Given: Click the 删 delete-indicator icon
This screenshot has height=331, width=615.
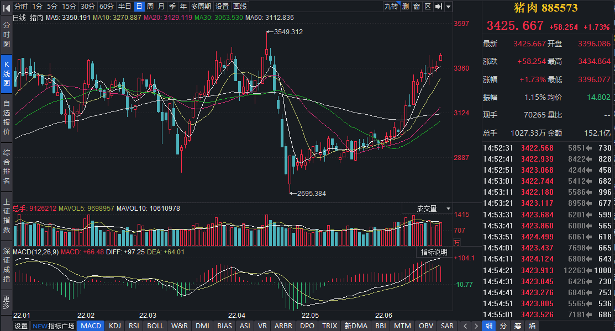Looking at the screenshot, I should coord(406,7).
